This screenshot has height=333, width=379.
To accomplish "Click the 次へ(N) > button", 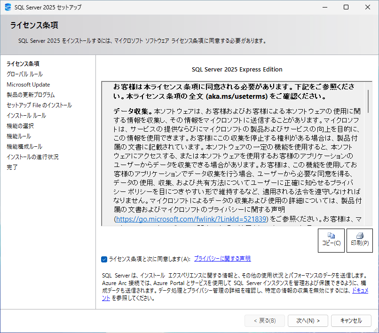I will (308, 321).
